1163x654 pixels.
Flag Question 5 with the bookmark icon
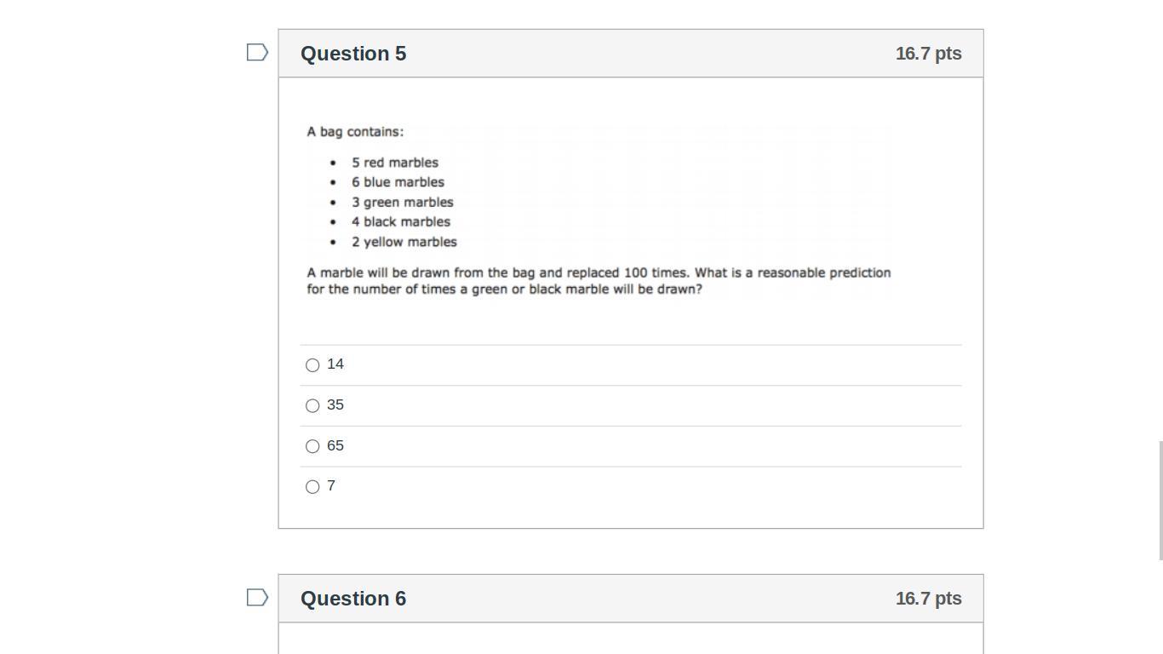pos(257,53)
